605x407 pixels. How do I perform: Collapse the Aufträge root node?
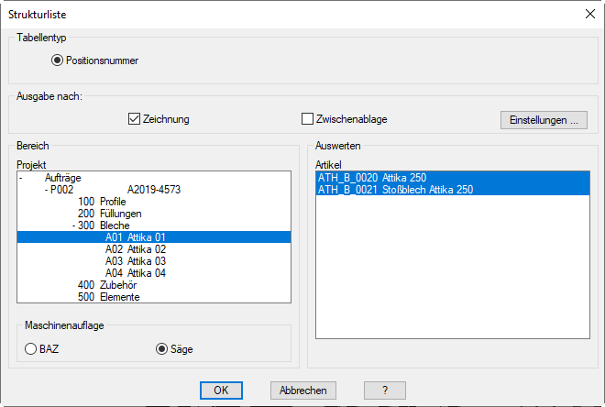point(21,178)
